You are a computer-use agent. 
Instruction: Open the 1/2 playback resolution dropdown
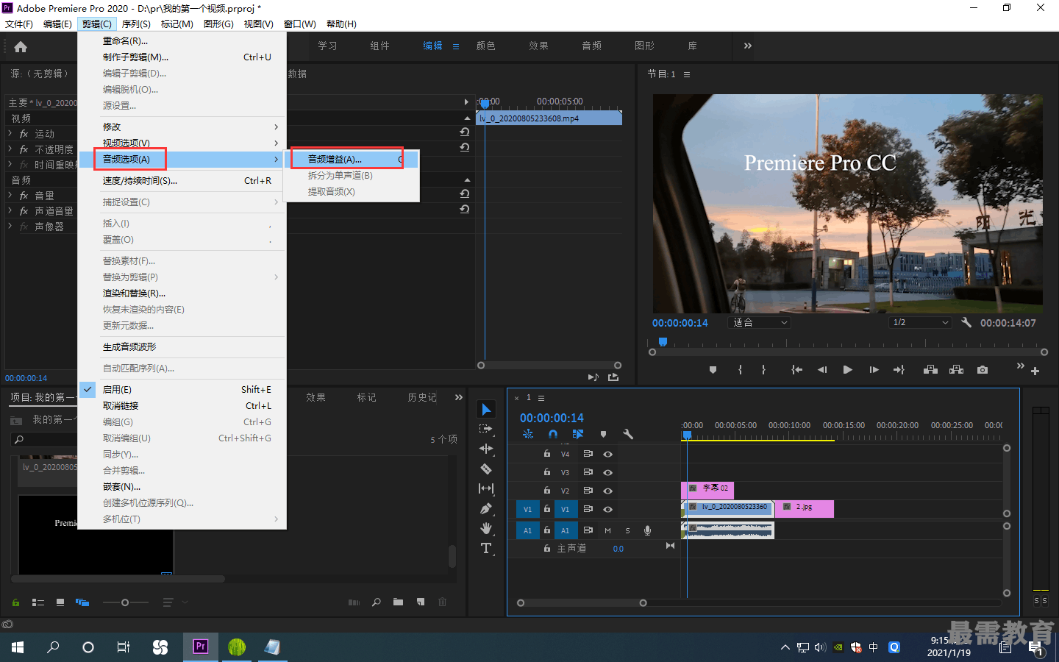920,322
